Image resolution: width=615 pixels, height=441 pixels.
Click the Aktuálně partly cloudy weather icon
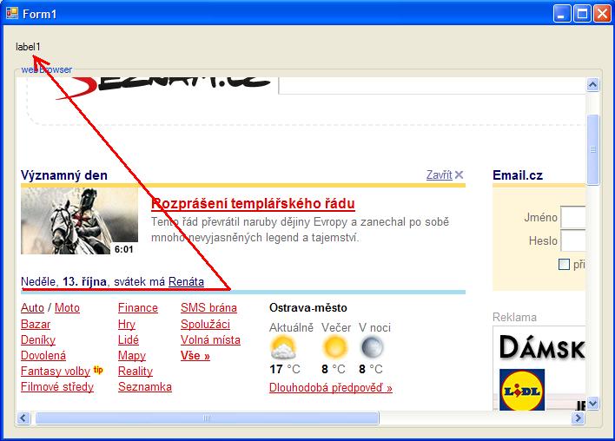click(283, 347)
